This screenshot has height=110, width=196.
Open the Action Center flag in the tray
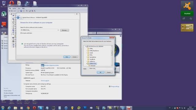click(x=180, y=108)
